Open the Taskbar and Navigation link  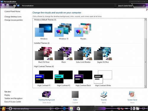13,98
